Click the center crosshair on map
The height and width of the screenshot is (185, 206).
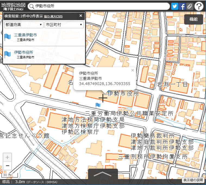[103, 98]
